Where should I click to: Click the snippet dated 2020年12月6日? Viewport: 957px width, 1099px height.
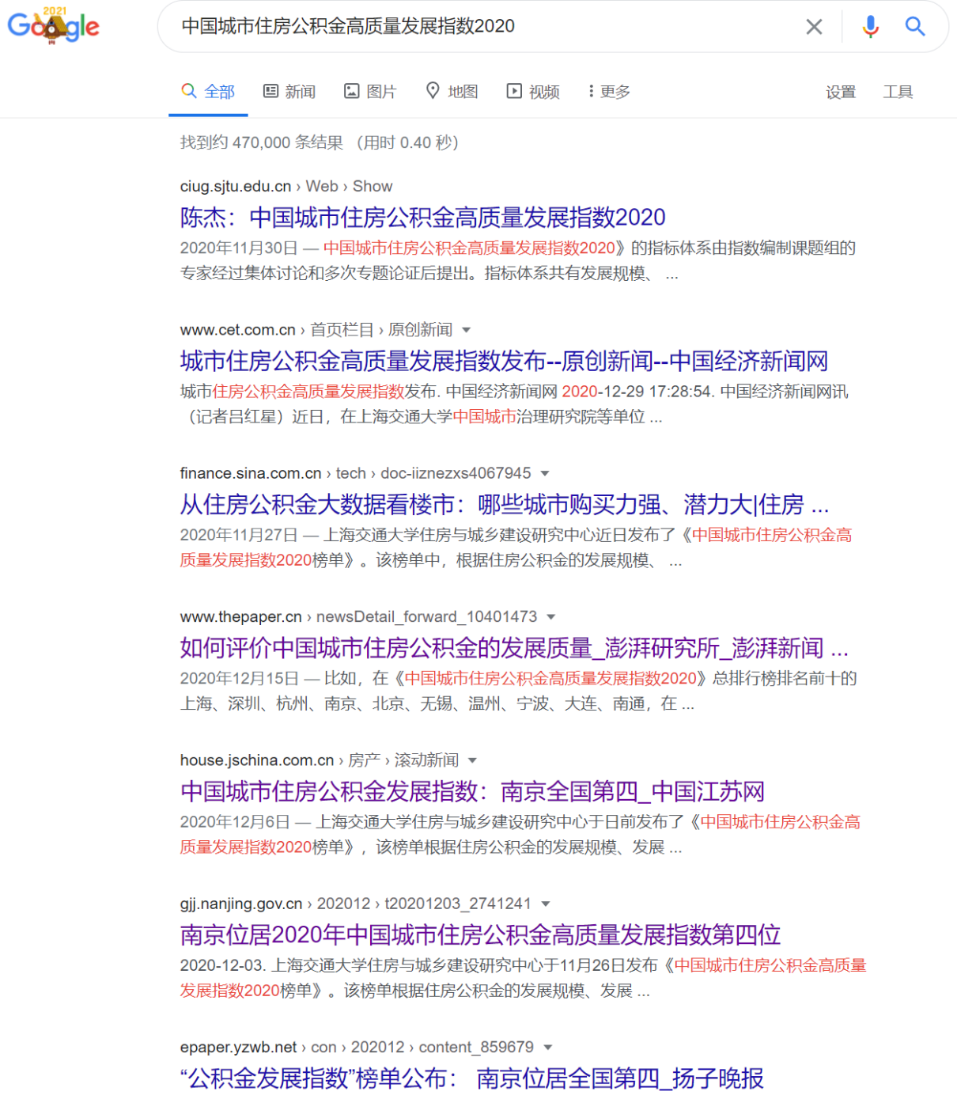pyautogui.click(x=520, y=835)
